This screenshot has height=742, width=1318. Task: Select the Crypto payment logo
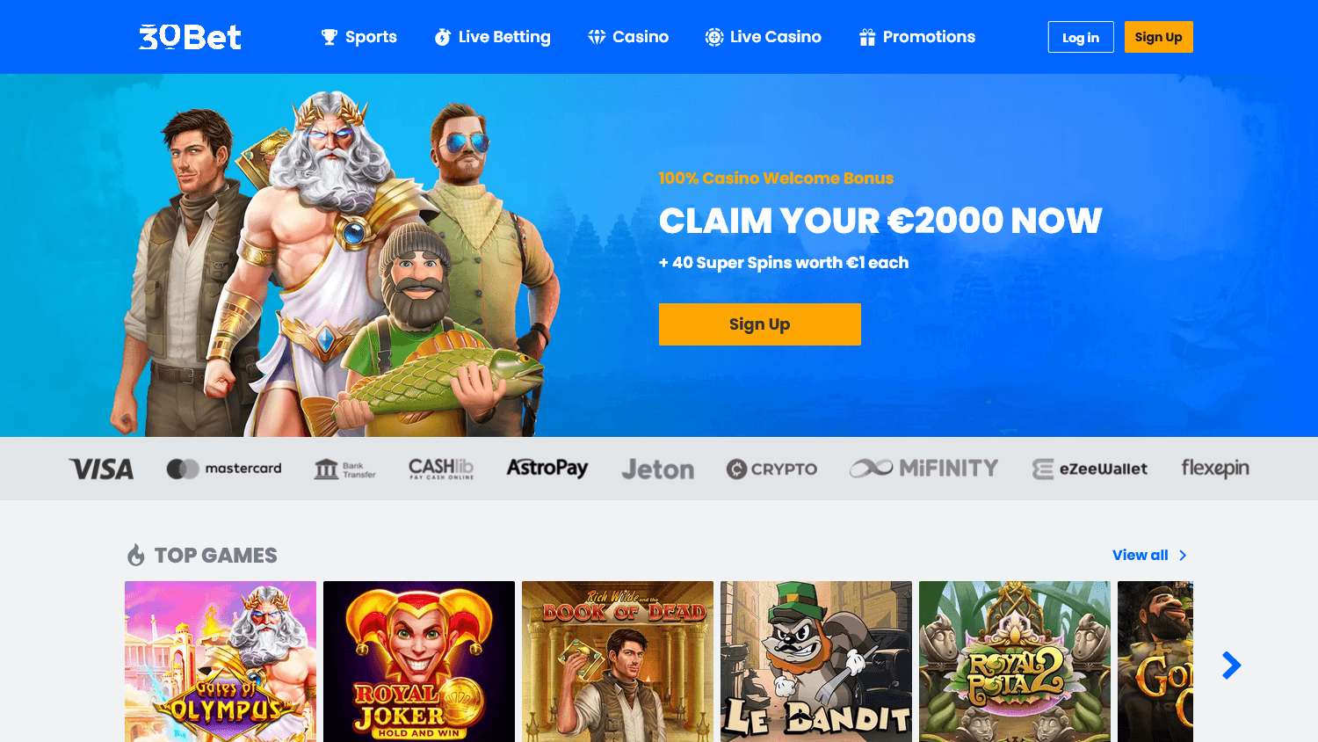point(771,469)
